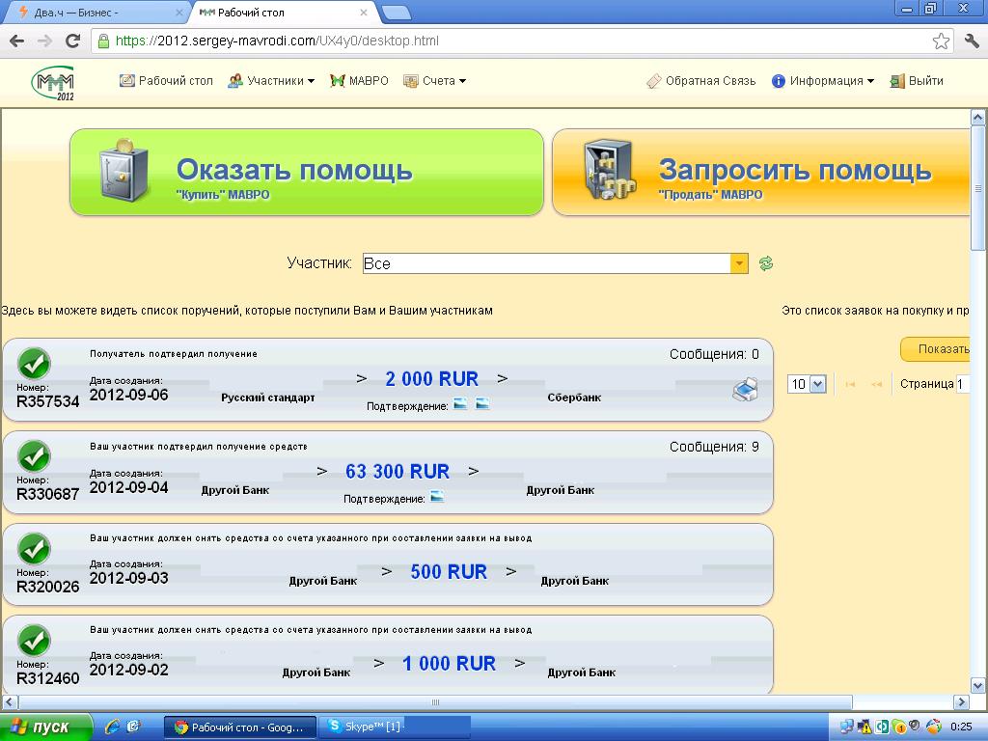Click the browser address bar URL
The height and width of the screenshot is (741, 988).
pos(277,41)
